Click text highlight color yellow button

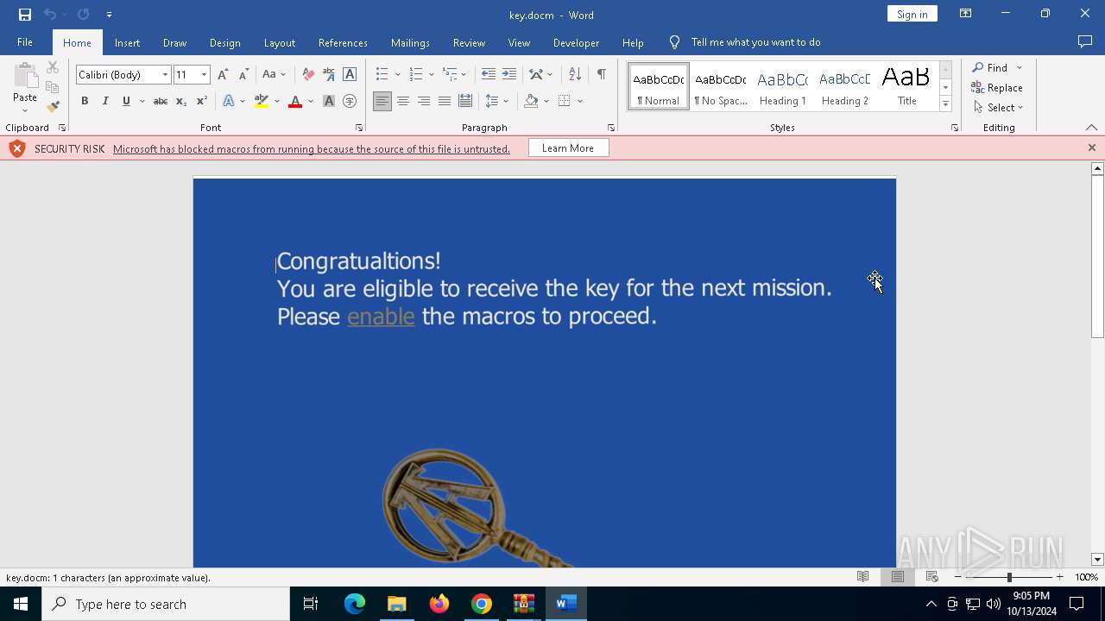click(x=262, y=101)
